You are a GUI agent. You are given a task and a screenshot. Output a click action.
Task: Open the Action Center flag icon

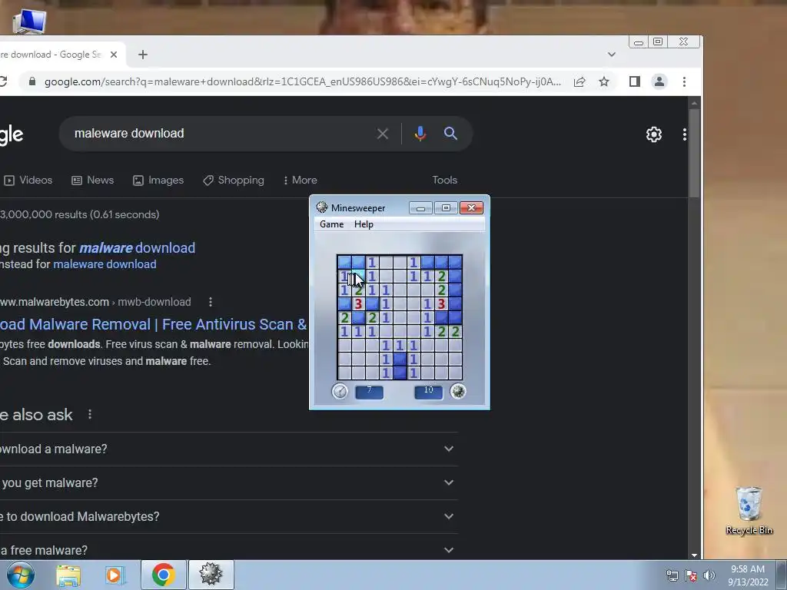pos(691,575)
